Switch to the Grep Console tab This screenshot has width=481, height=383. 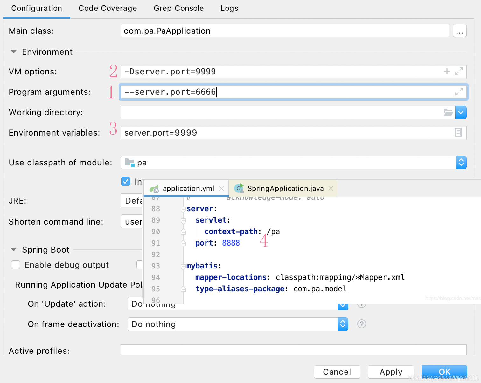179,8
